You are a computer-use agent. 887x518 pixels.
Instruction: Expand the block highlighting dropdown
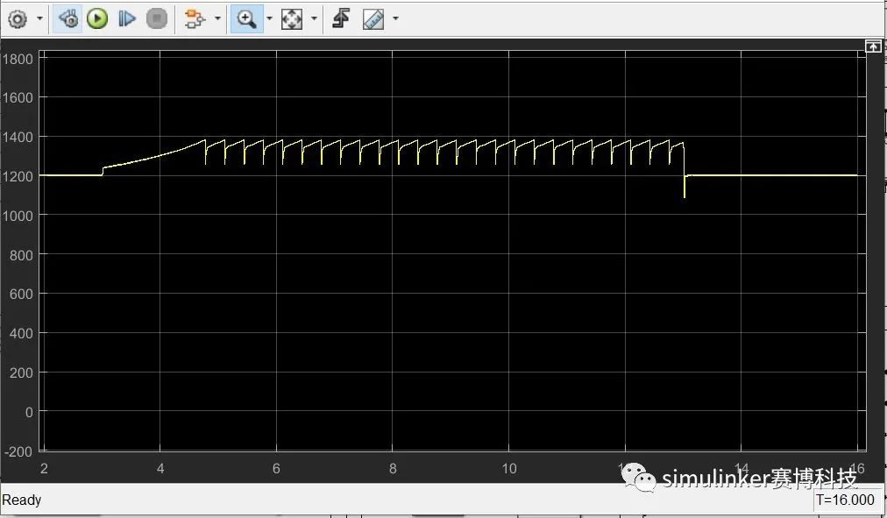[x=216, y=18]
